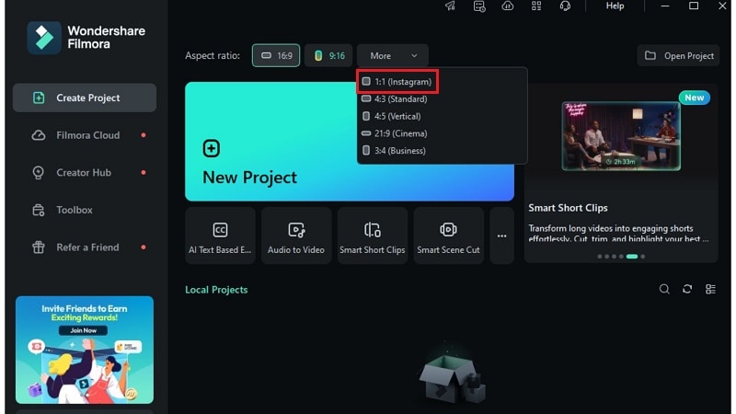Select the first carousel dot

pyautogui.click(x=600, y=257)
